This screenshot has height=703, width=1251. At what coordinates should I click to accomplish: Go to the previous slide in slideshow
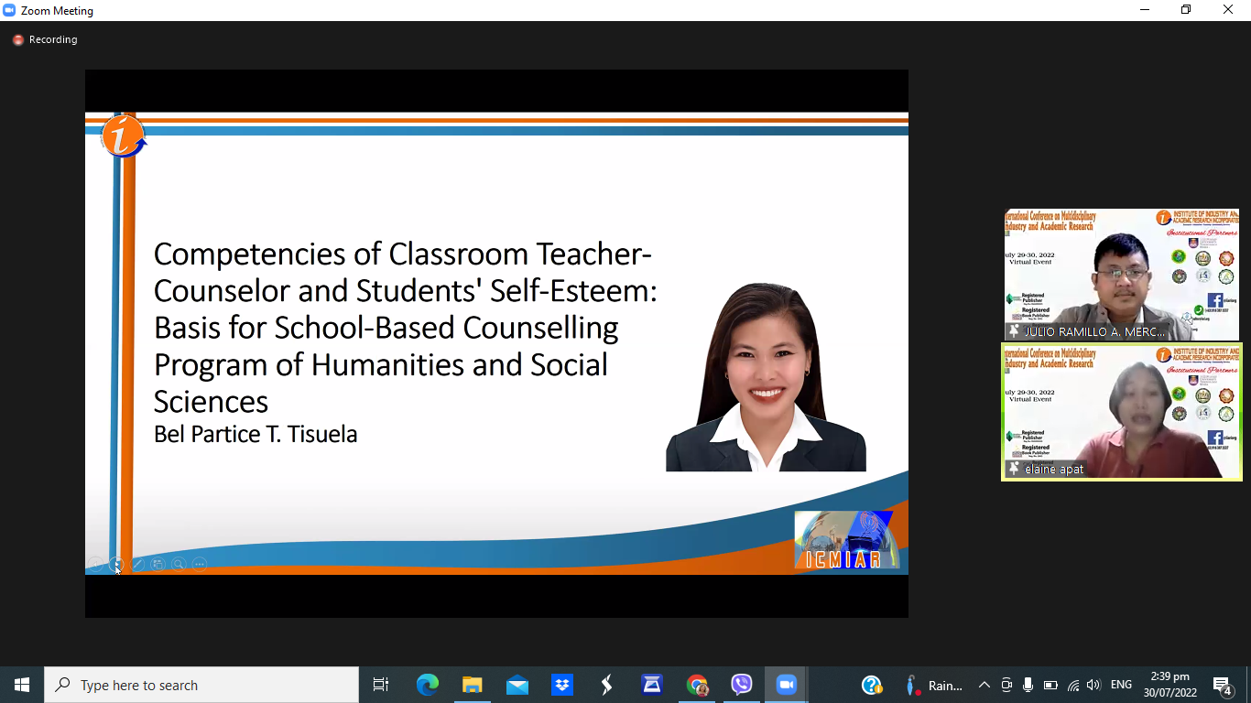(95, 565)
